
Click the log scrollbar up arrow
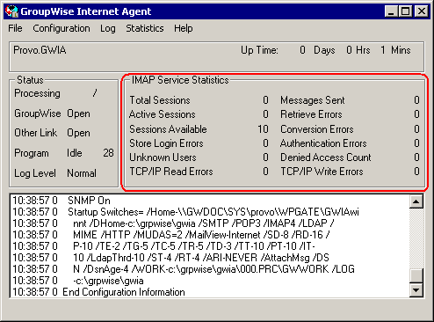click(x=416, y=201)
